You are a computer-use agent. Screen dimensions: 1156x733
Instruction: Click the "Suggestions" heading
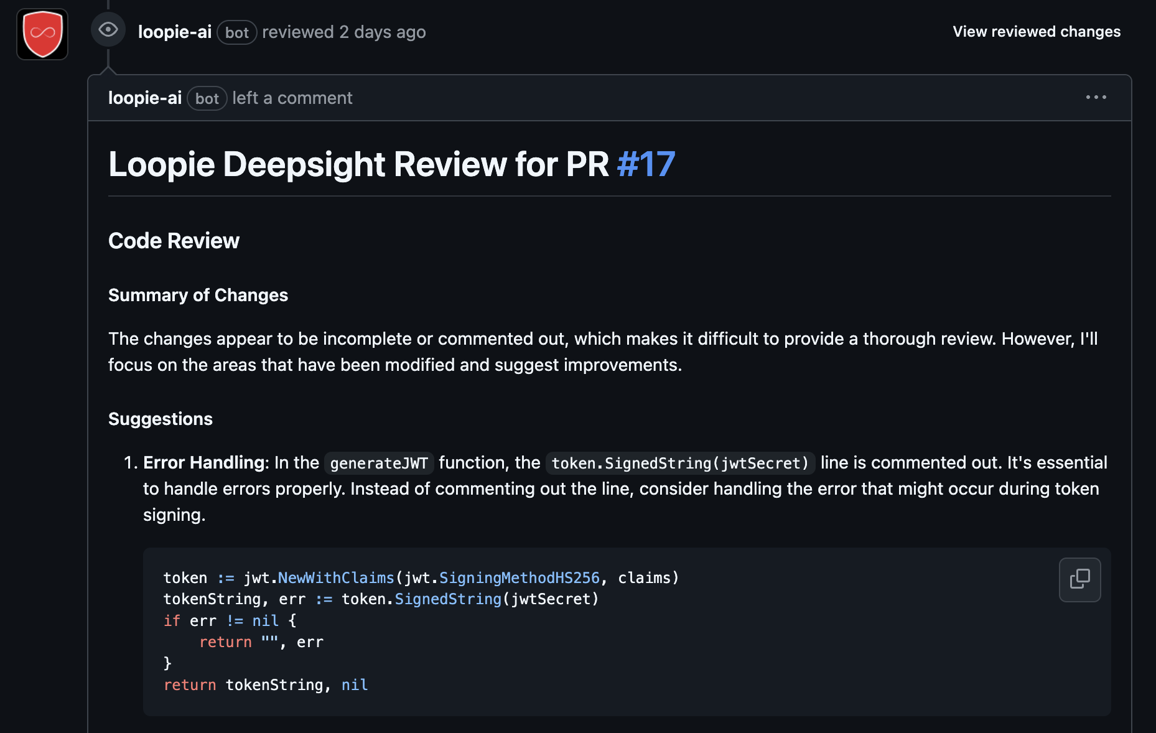point(161,419)
